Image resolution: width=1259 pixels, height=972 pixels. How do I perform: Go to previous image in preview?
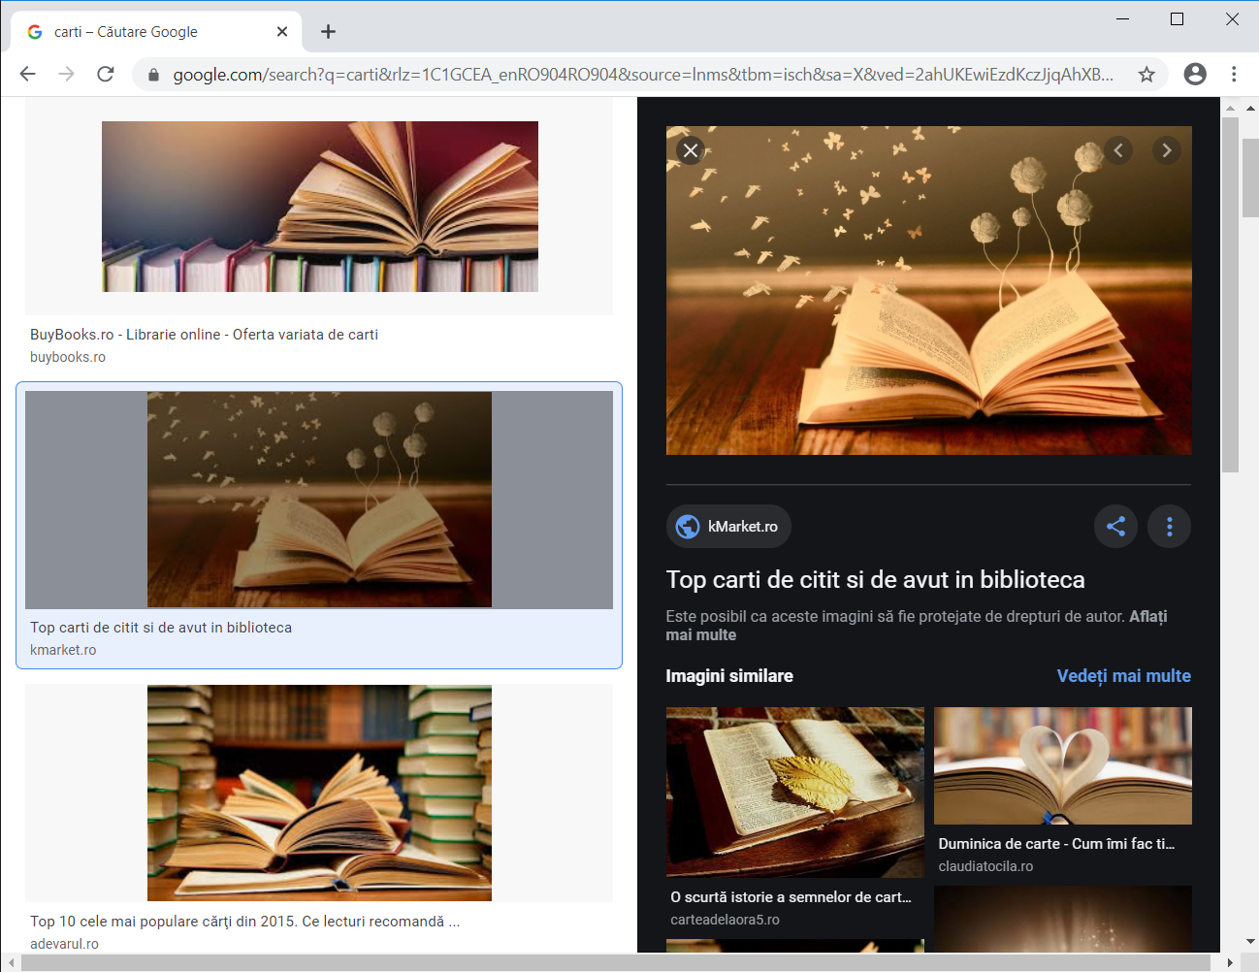[x=1118, y=150]
